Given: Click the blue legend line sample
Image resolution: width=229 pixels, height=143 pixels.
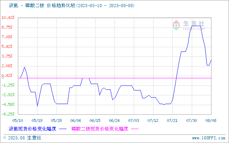Looking at the screenshot, I should [x=63, y=129].
